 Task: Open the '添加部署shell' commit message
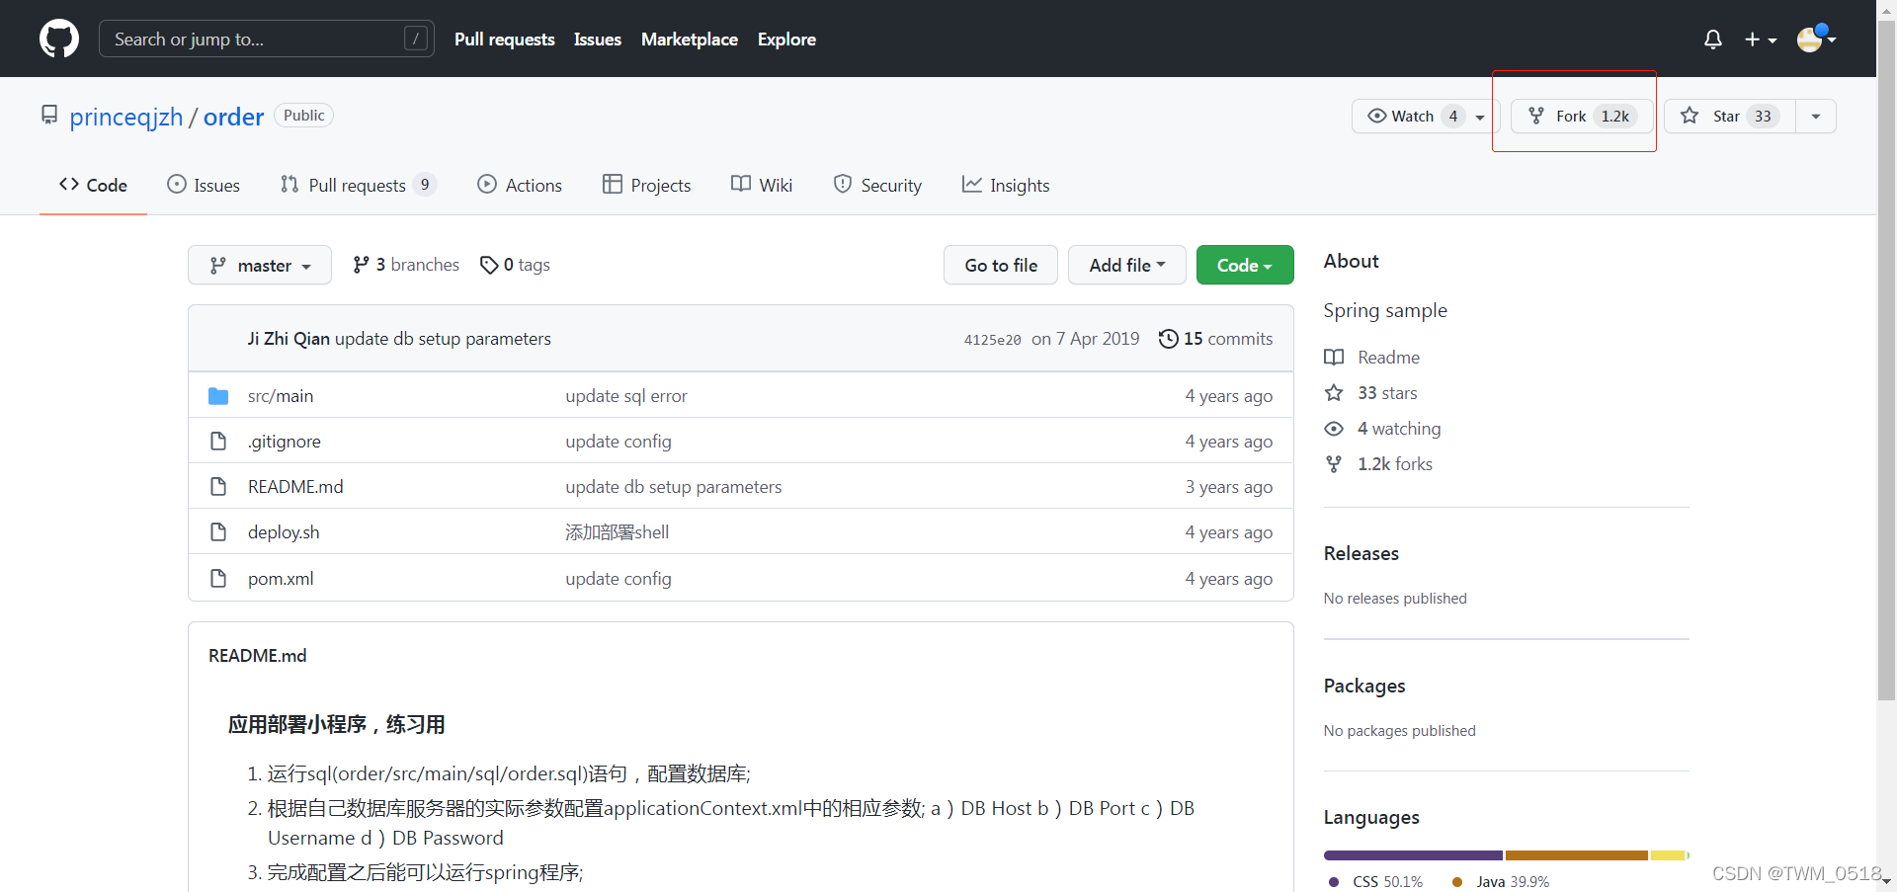pos(618,532)
